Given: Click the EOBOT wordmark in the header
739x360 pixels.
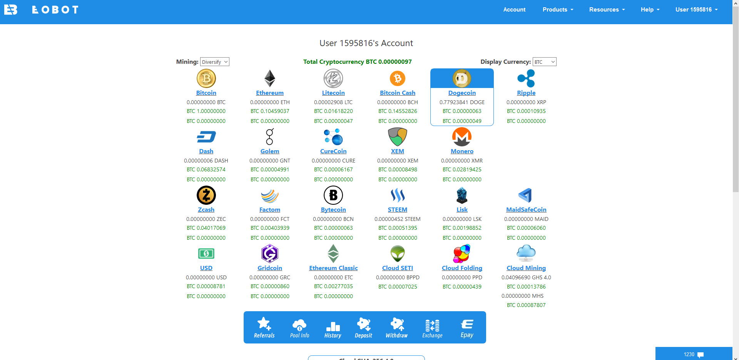Looking at the screenshot, I should [x=55, y=10].
